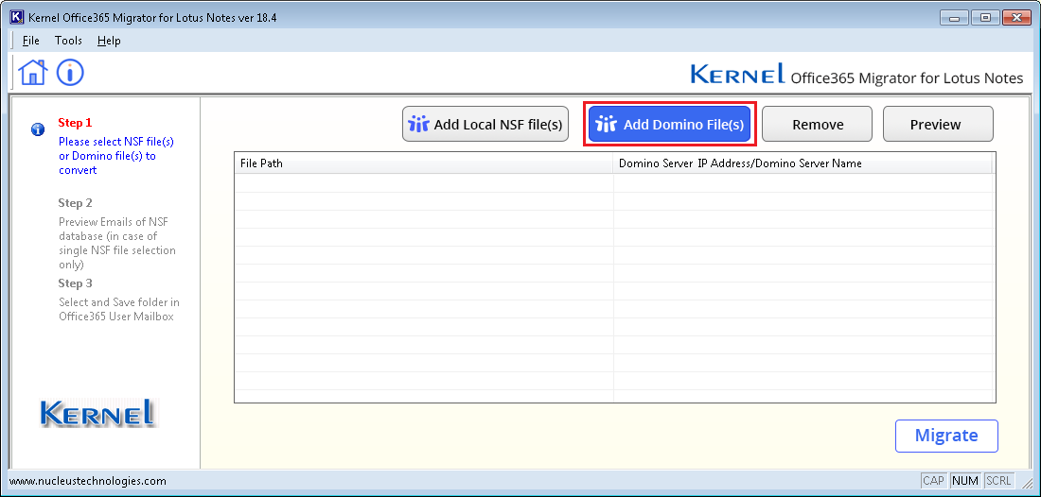Click the CAP indicator in status bar
Screen dimensions: 1041x497
click(933, 481)
